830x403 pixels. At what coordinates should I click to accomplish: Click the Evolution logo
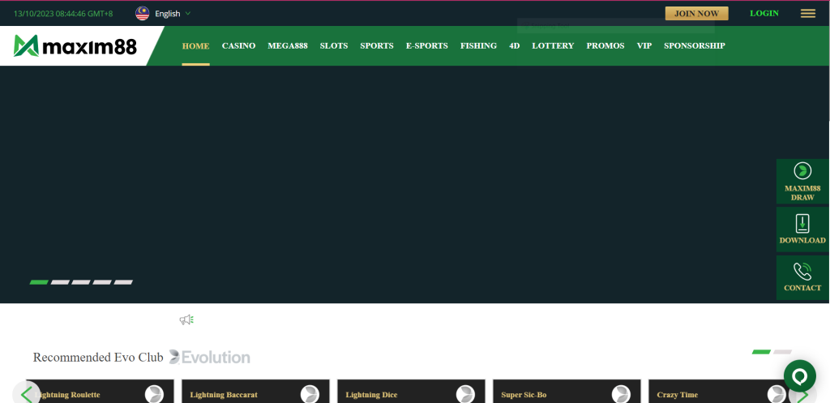coord(210,357)
